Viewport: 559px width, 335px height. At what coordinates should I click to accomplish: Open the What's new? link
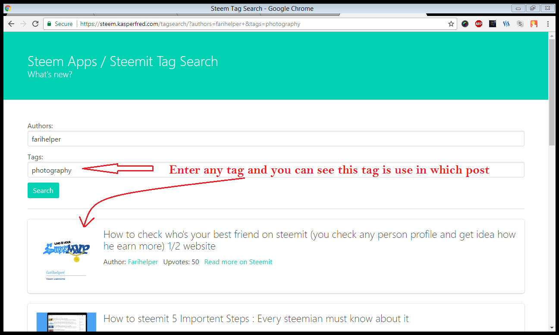50,74
